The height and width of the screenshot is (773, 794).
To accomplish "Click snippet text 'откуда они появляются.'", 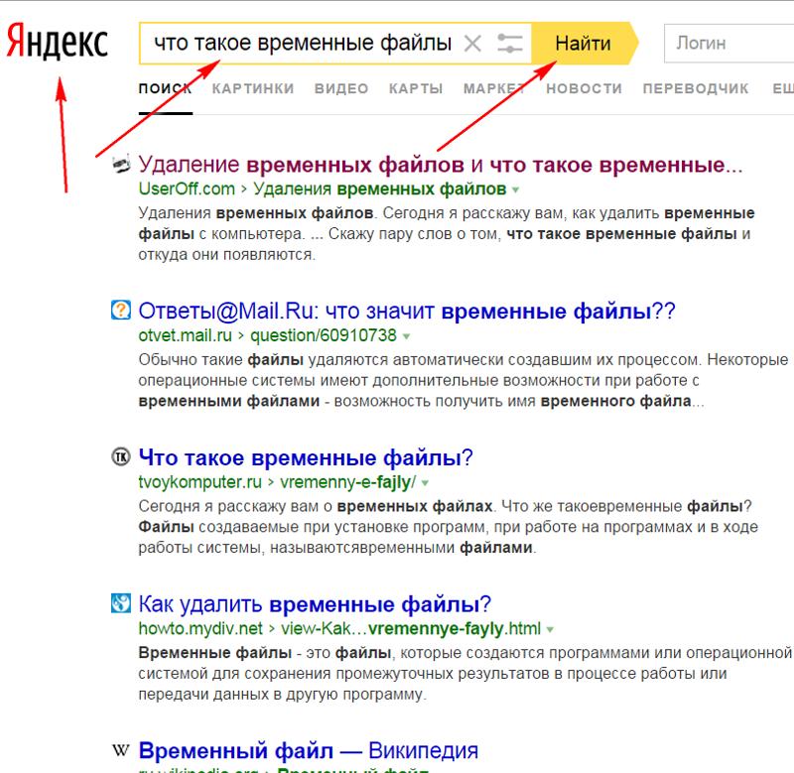I will [226, 255].
